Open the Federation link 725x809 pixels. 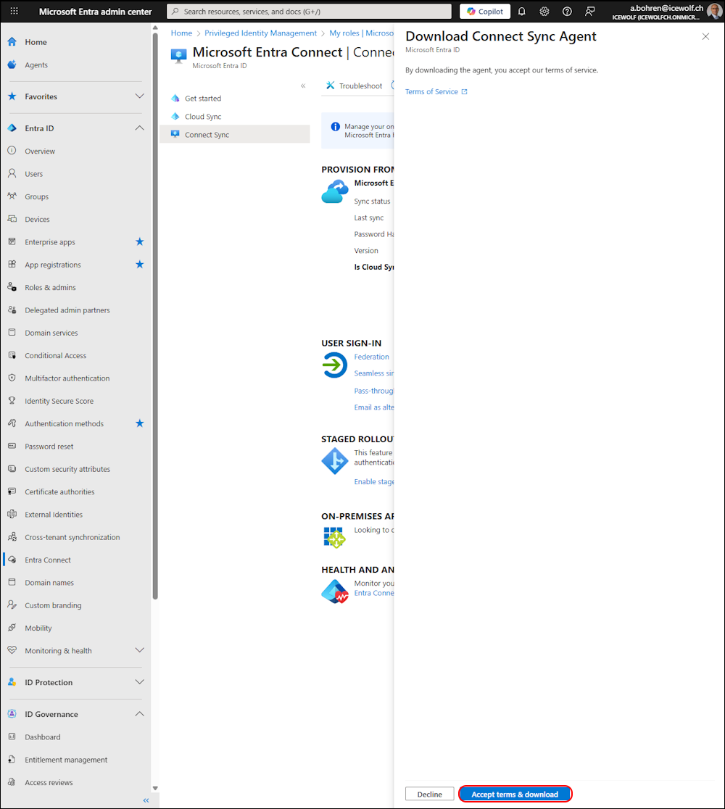click(x=371, y=357)
